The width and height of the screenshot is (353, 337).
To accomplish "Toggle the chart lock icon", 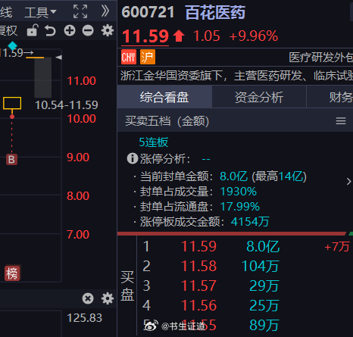I will click(33, 30).
